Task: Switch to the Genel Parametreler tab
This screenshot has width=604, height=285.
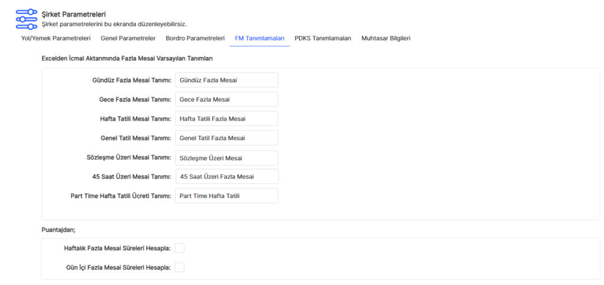Action: pos(128,38)
